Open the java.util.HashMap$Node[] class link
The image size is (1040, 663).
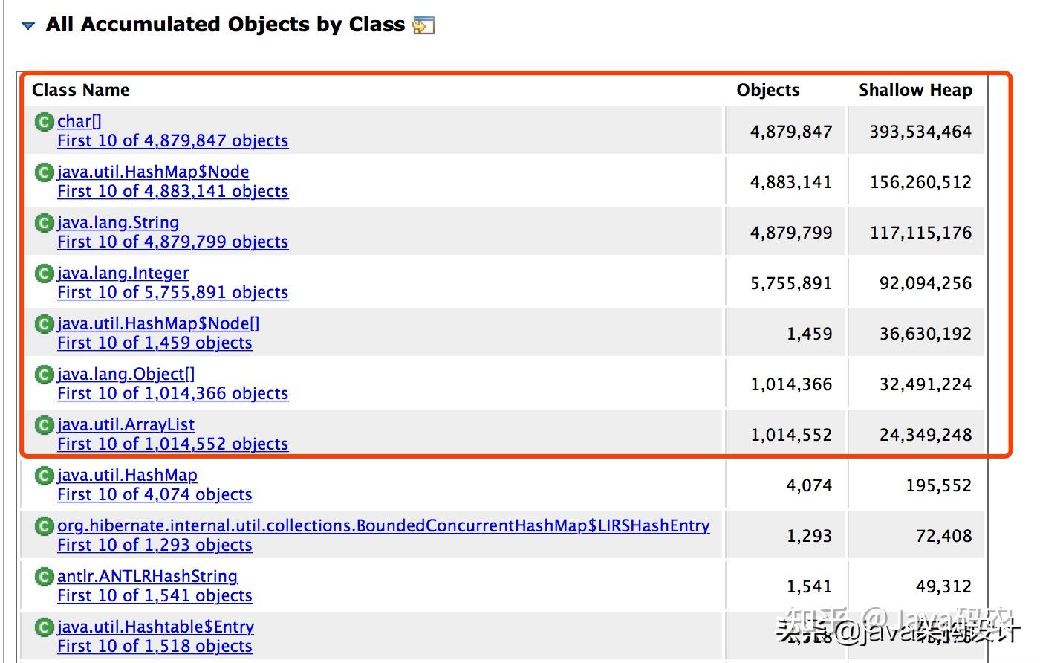[x=158, y=323]
